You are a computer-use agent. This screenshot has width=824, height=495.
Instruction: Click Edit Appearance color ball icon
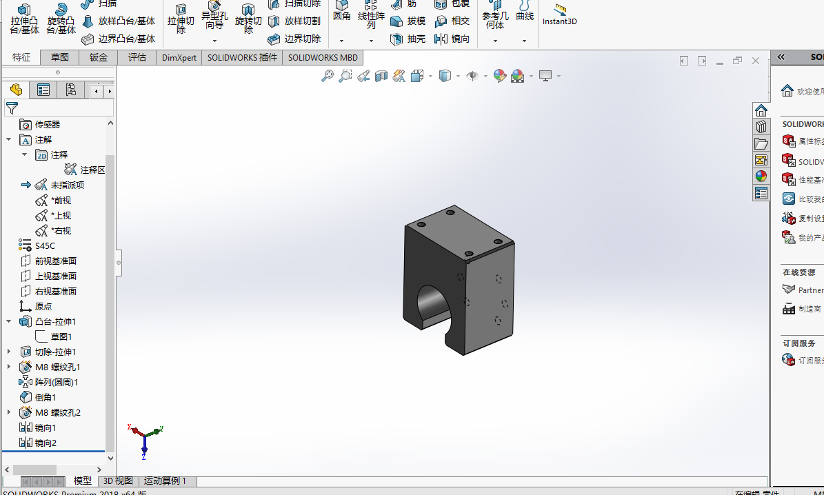coord(500,77)
